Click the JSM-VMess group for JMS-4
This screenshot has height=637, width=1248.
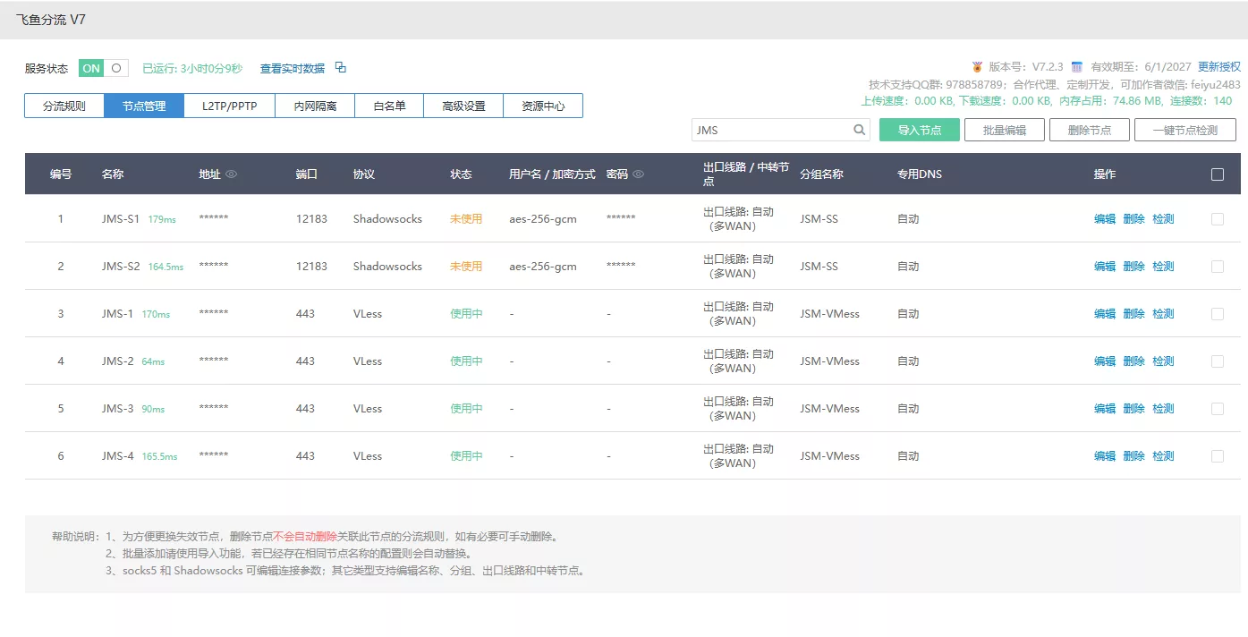829,455
